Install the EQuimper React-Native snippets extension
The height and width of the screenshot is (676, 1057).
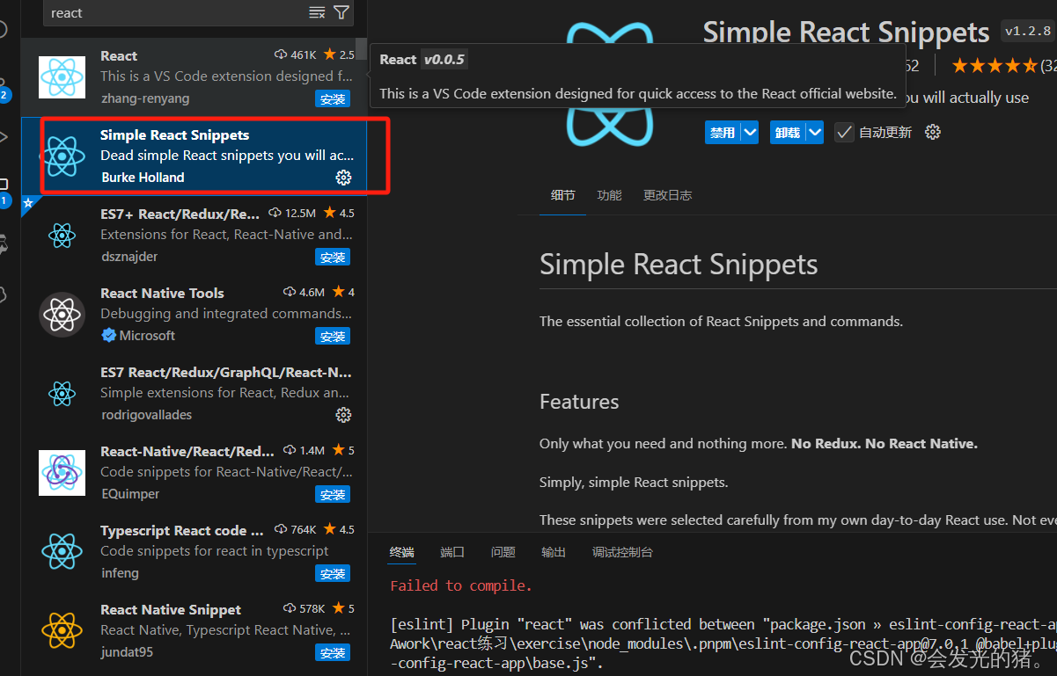pos(333,494)
